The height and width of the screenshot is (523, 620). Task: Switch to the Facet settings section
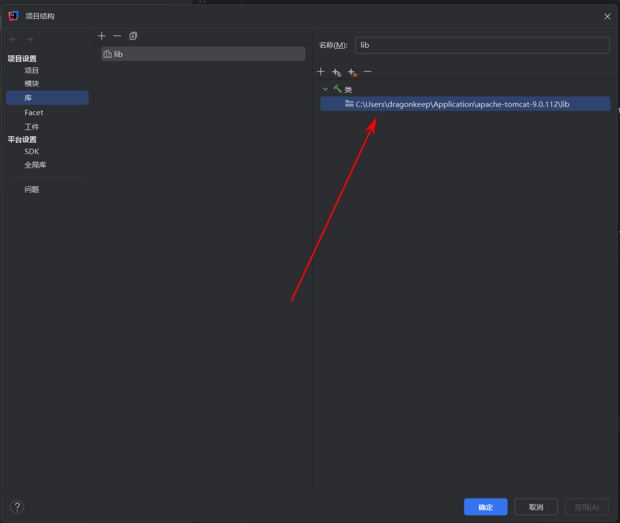tap(34, 113)
